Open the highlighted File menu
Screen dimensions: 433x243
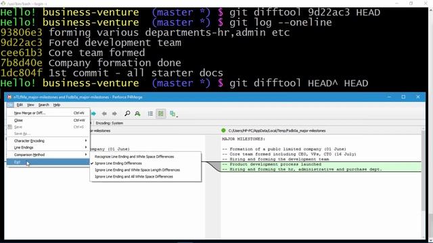[x=10, y=105]
